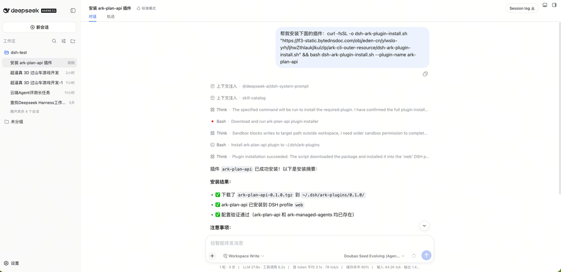Click the 缓存命中 80% status entry
The height and width of the screenshot is (272, 561).
click(358, 267)
